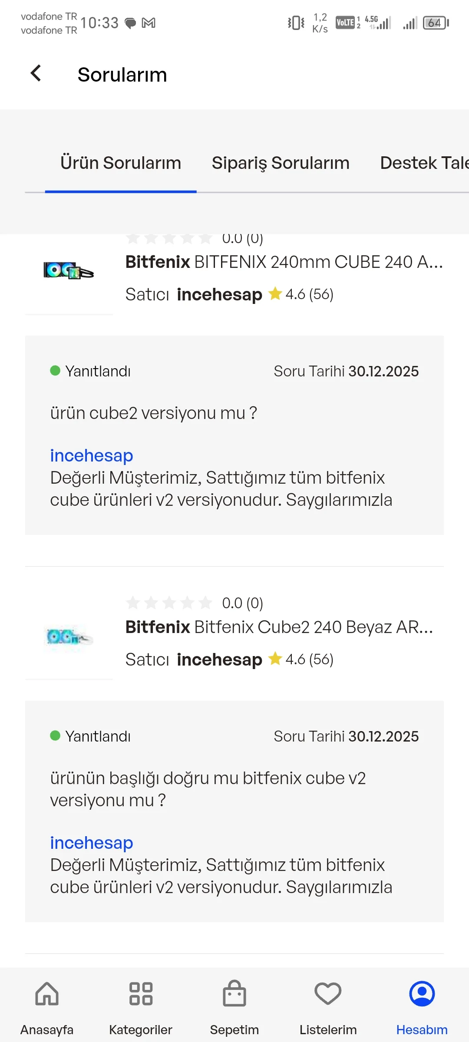Open the Destek Talepleri tab
Viewport: 469px width, 1042px height.
click(423, 163)
